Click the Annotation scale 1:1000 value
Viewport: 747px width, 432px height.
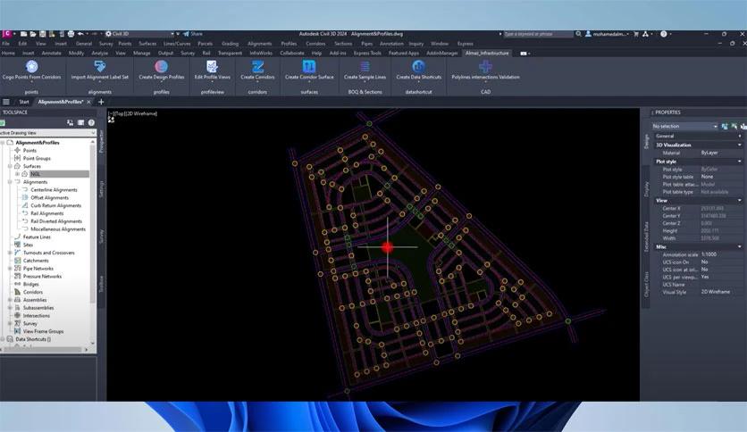point(709,254)
